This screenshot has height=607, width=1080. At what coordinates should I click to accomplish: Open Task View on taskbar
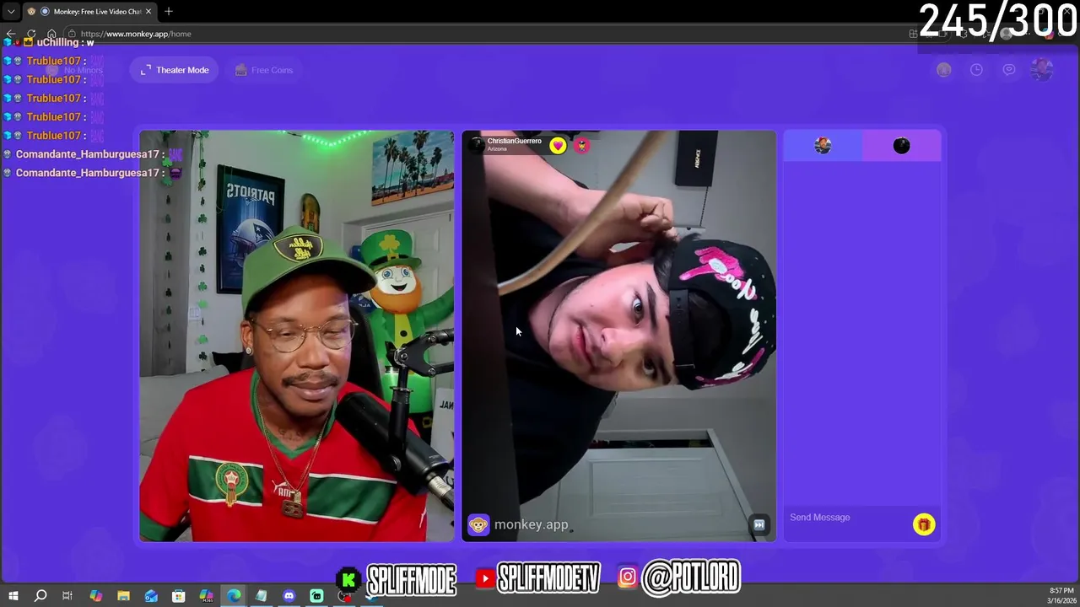tap(67, 596)
